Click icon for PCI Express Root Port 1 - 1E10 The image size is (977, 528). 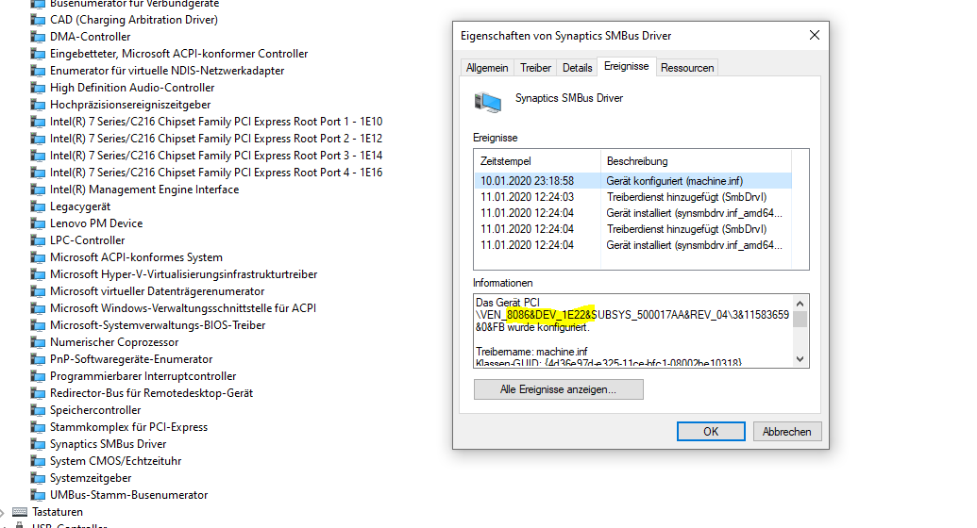point(38,122)
